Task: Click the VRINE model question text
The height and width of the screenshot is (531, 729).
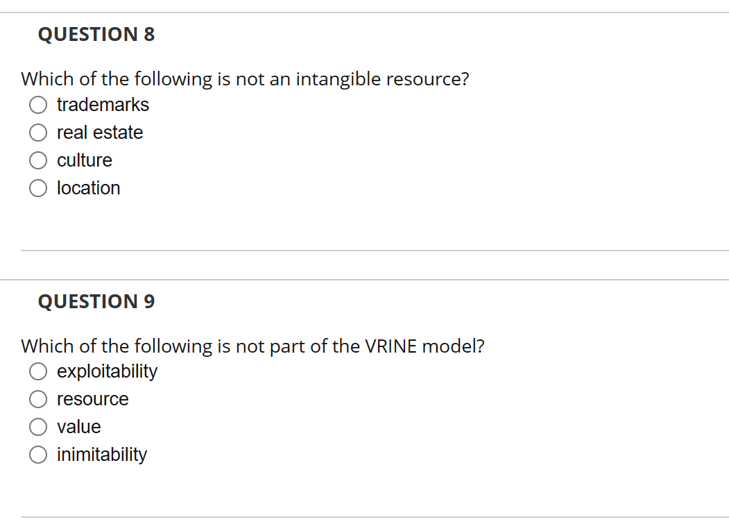Action: 252,346
